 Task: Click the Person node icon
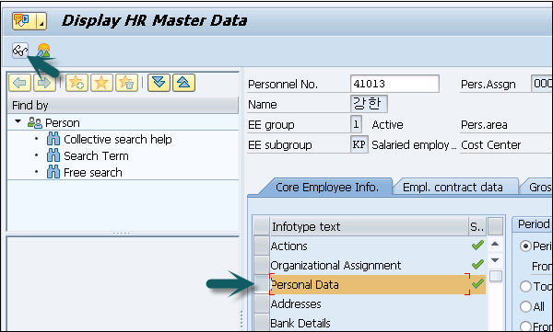click(x=35, y=122)
